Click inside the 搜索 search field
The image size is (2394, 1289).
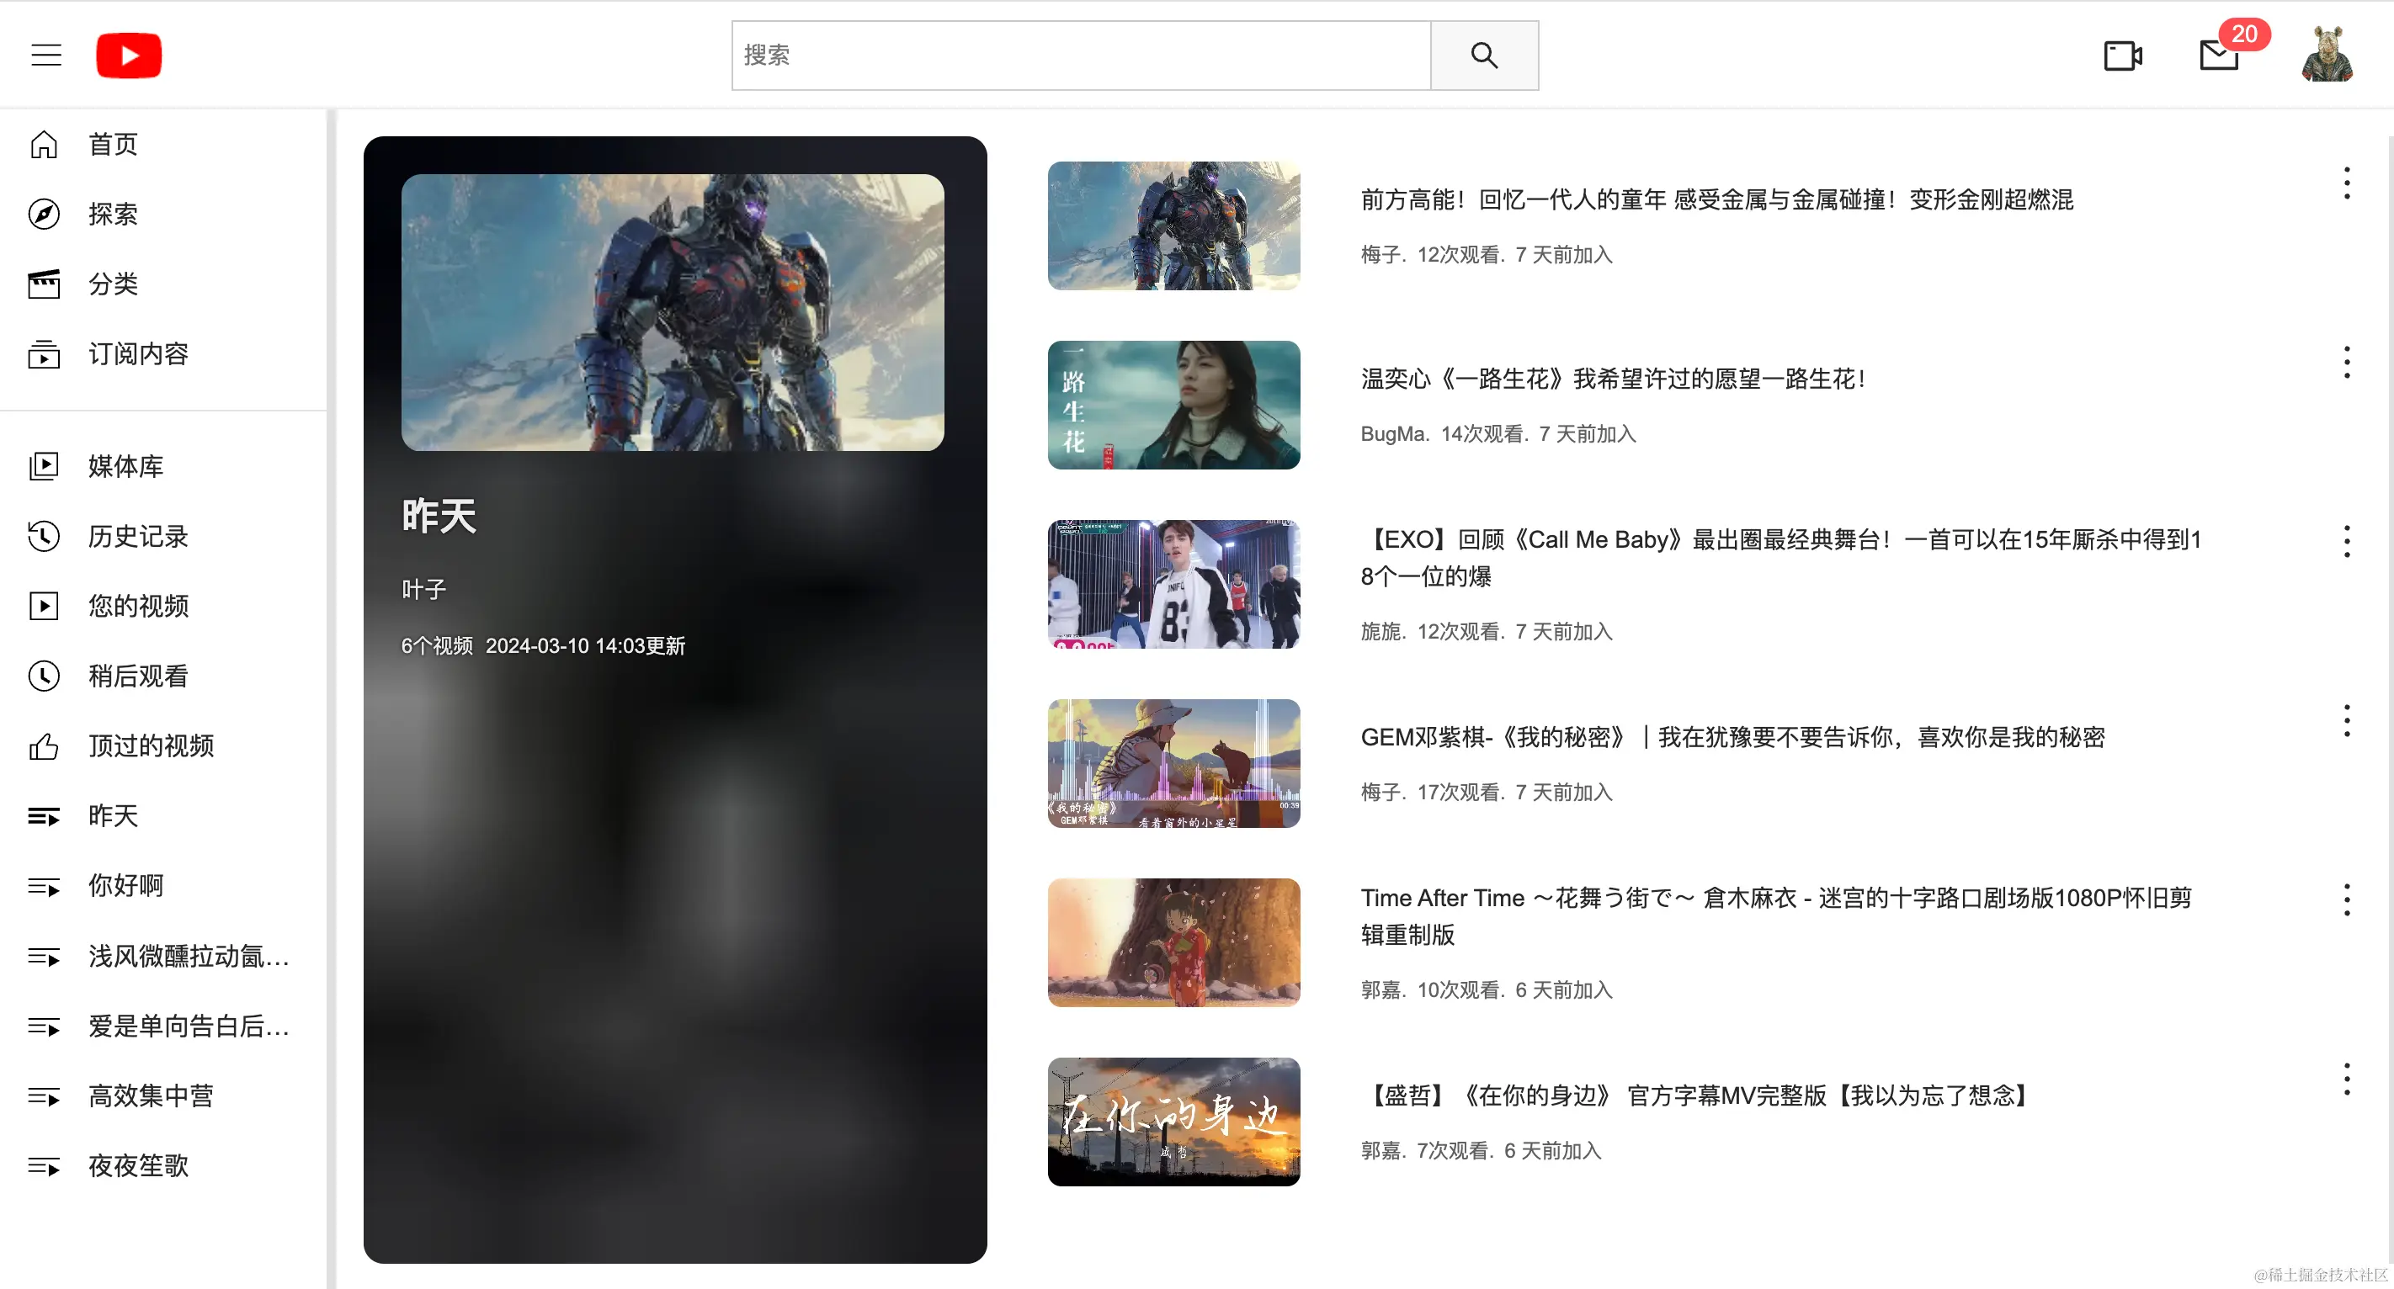click(x=1080, y=56)
